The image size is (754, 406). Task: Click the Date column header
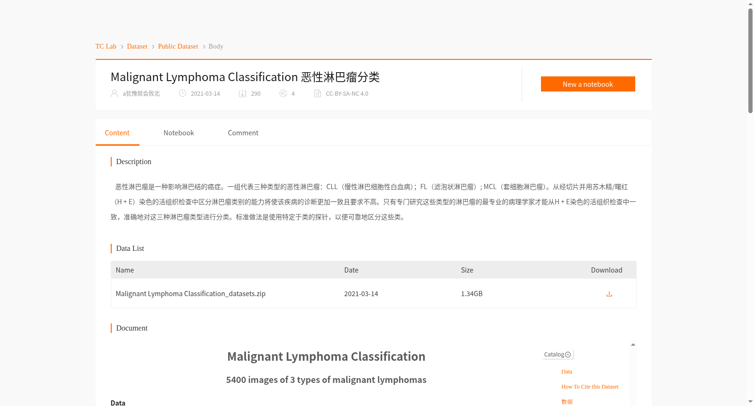point(351,270)
